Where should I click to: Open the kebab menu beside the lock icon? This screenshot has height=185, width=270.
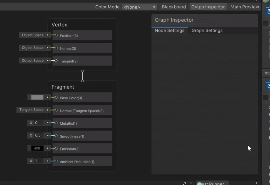coord(191,183)
